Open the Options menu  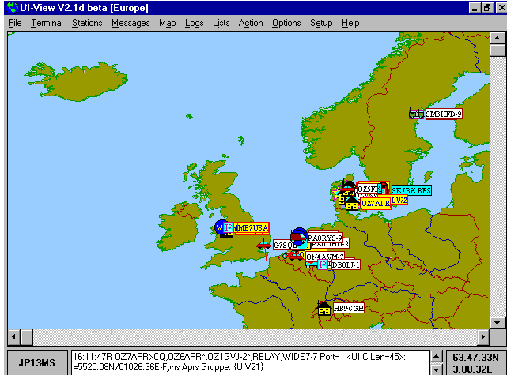(286, 23)
